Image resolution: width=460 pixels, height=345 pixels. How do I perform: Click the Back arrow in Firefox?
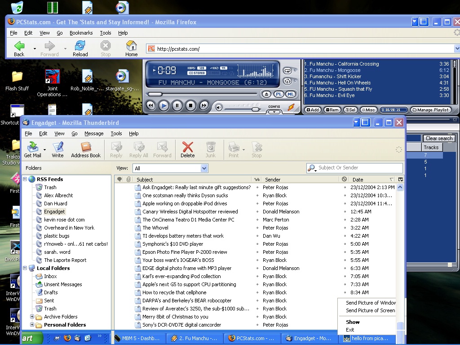click(x=19, y=46)
